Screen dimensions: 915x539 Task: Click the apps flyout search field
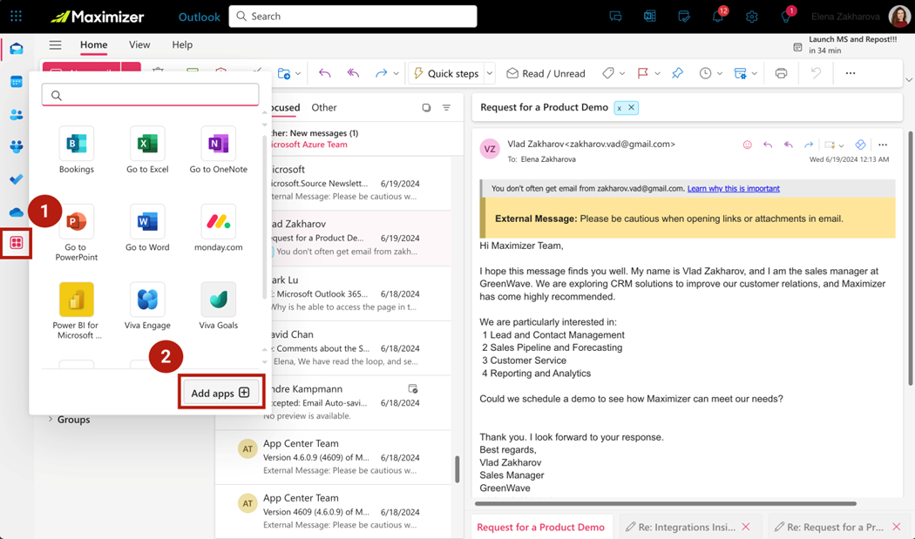pyautogui.click(x=150, y=95)
